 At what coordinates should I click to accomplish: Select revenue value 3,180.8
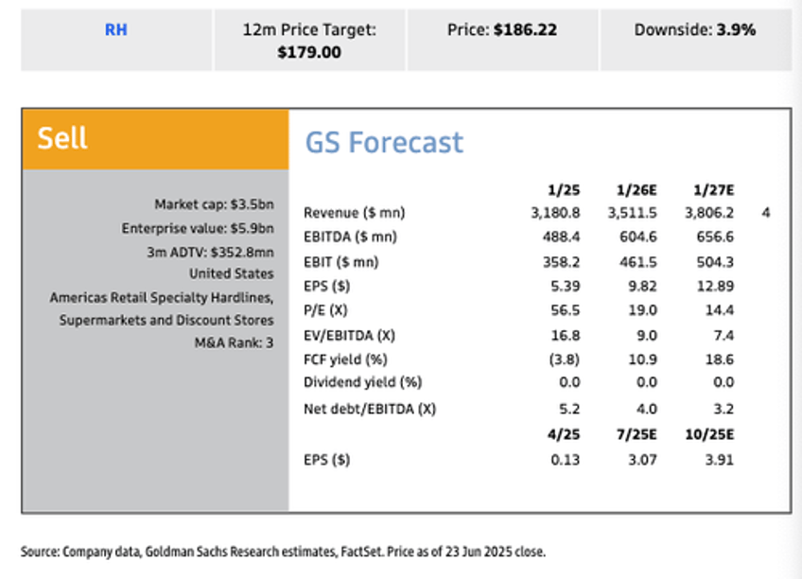pos(555,213)
